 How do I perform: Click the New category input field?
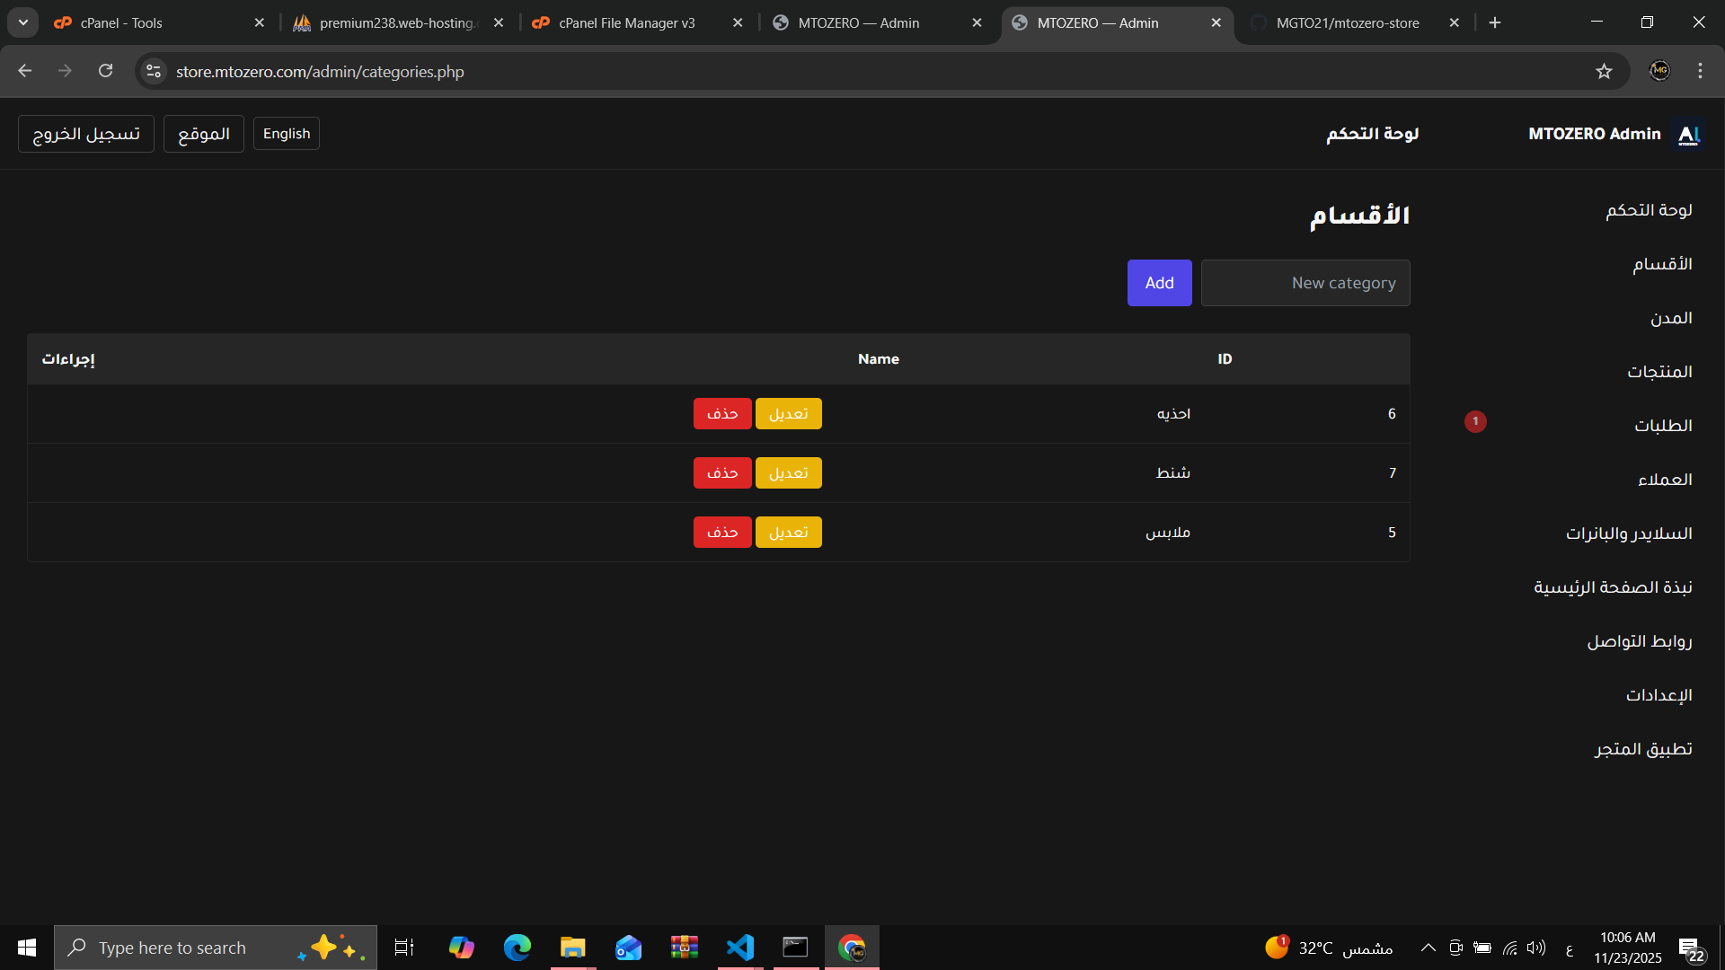[1305, 283]
